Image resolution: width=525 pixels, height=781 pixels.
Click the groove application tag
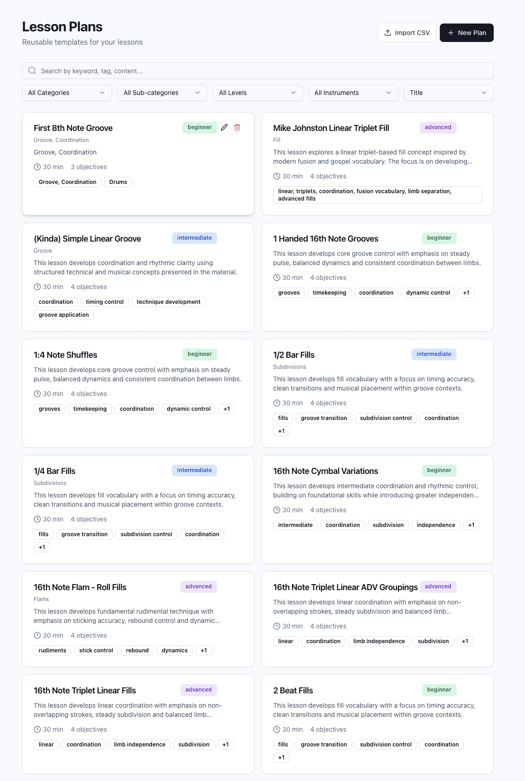point(64,315)
